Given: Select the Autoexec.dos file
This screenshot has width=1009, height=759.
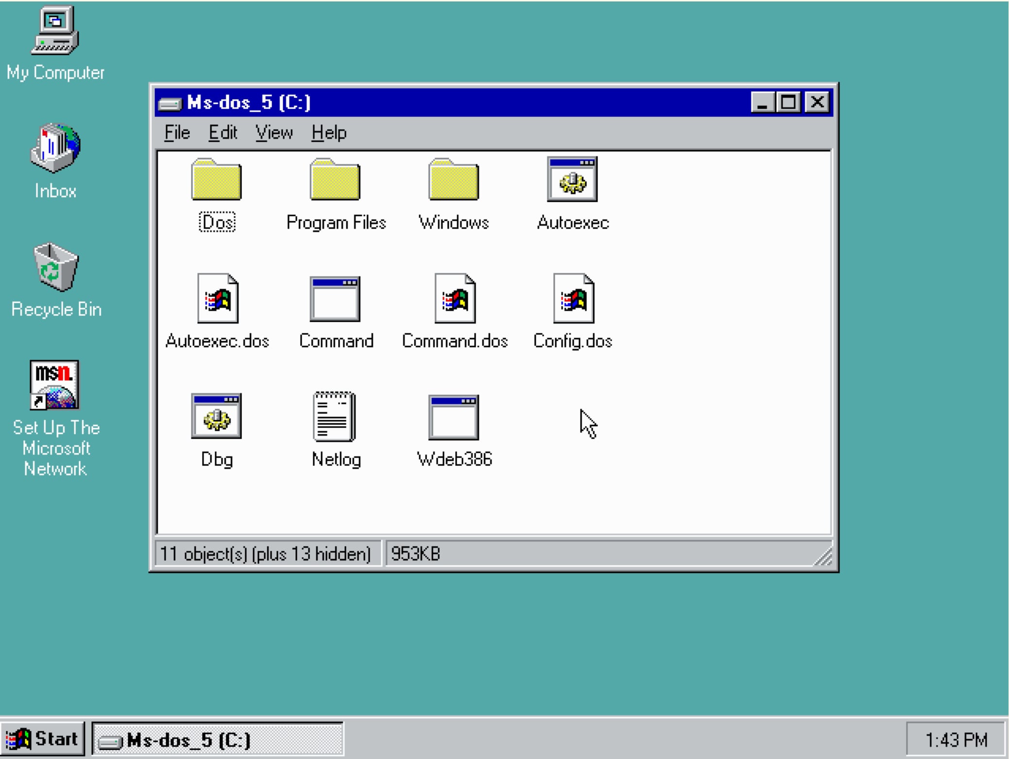Looking at the screenshot, I should [217, 299].
